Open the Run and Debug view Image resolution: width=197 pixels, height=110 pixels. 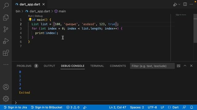[x=6, y=41]
